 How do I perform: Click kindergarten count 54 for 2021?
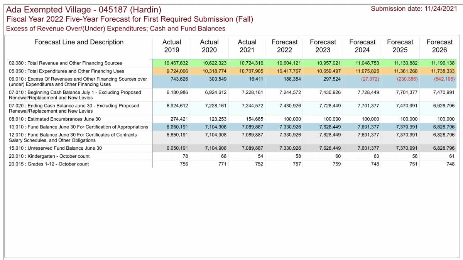(260, 156)
